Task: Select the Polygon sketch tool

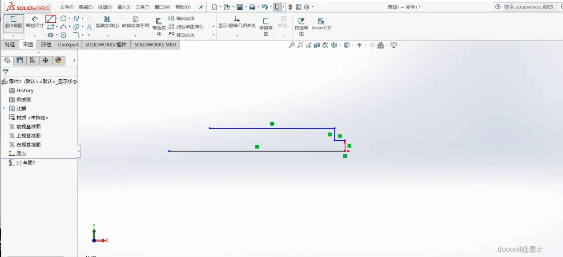Action: (x=64, y=35)
